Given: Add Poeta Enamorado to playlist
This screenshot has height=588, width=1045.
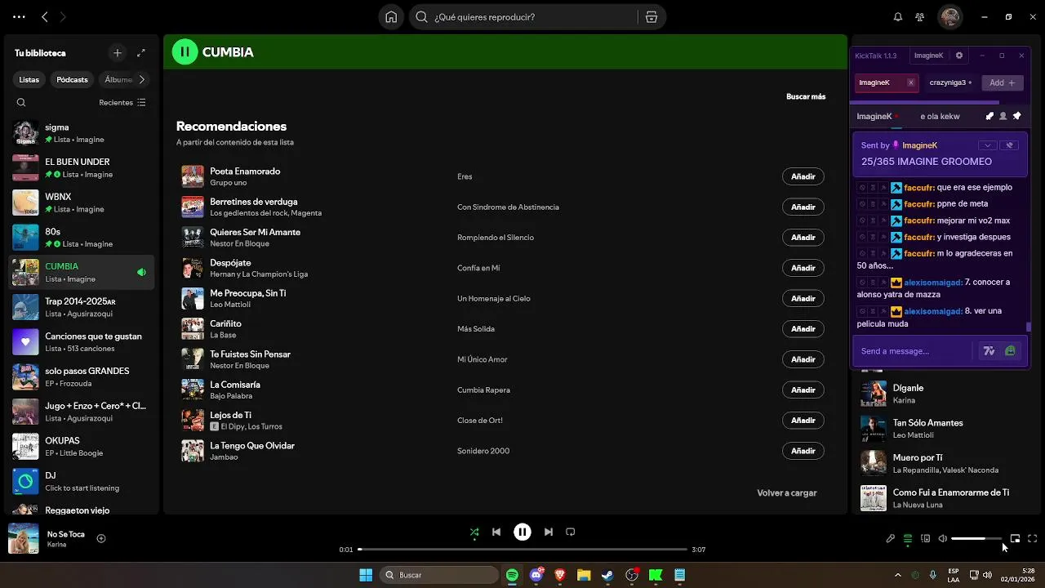Looking at the screenshot, I should coord(803,176).
